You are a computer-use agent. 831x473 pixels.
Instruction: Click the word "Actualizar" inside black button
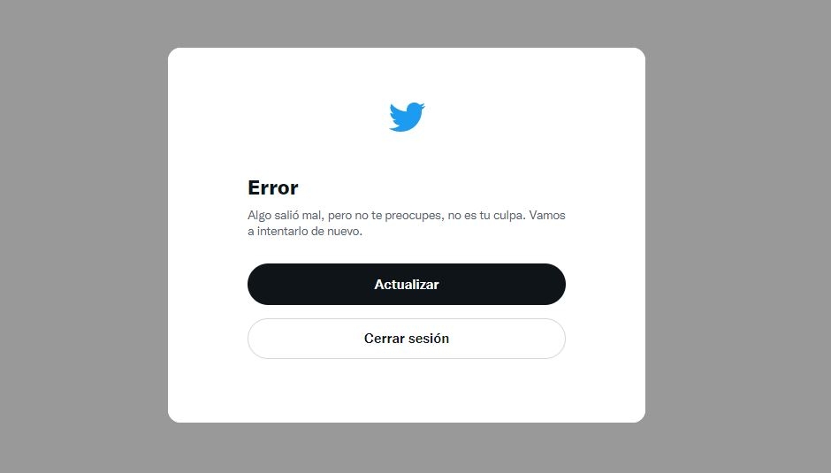click(407, 284)
